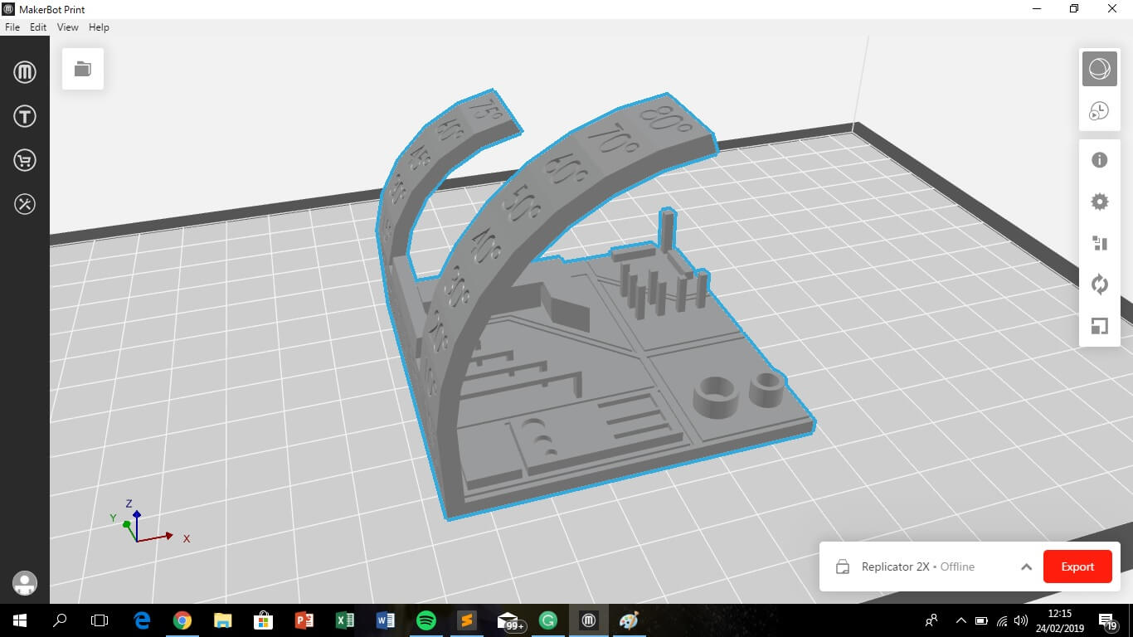Open Paint from taskbar

(x=630, y=620)
